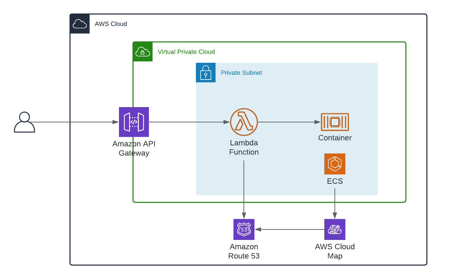Click the orange ECS icon

335,164
